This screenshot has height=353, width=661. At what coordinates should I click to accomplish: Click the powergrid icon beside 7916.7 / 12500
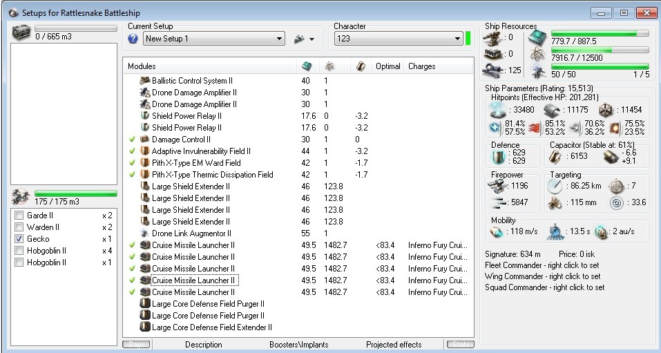(538, 54)
